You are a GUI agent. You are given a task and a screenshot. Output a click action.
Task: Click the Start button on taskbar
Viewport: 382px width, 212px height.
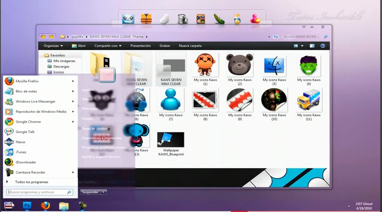point(8,205)
